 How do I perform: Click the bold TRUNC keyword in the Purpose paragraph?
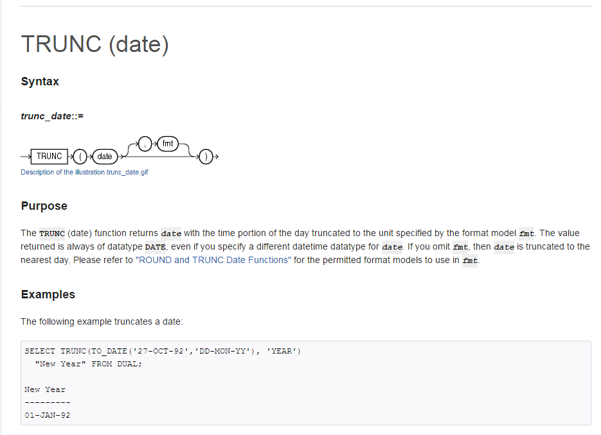pyautogui.click(x=51, y=233)
